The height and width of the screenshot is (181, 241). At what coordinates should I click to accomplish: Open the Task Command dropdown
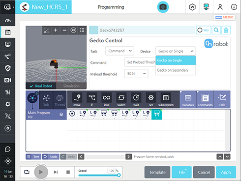pos(120,51)
